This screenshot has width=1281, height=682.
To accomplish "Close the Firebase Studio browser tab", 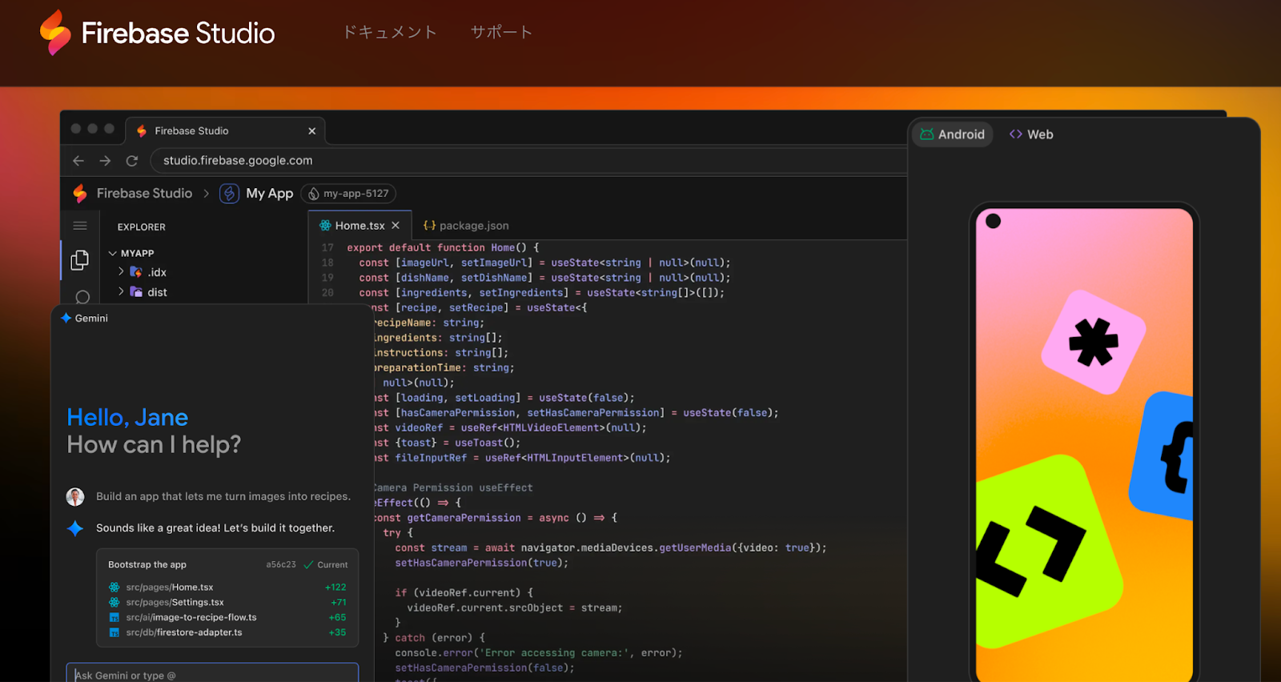I will [x=311, y=130].
